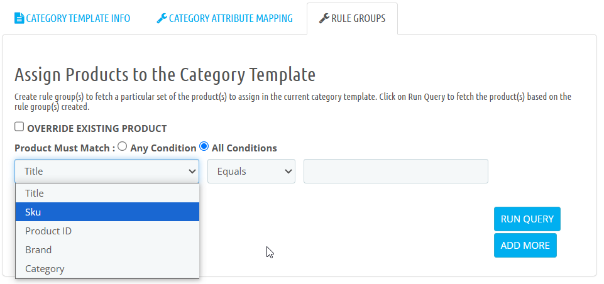Collapse the Title attribute dropdown
This screenshot has height=284, width=604.
pyautogui.click(x=107, y=171)
